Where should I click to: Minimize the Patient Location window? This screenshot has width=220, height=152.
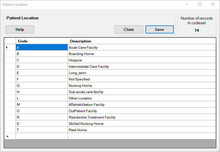(x=187, y=5)
